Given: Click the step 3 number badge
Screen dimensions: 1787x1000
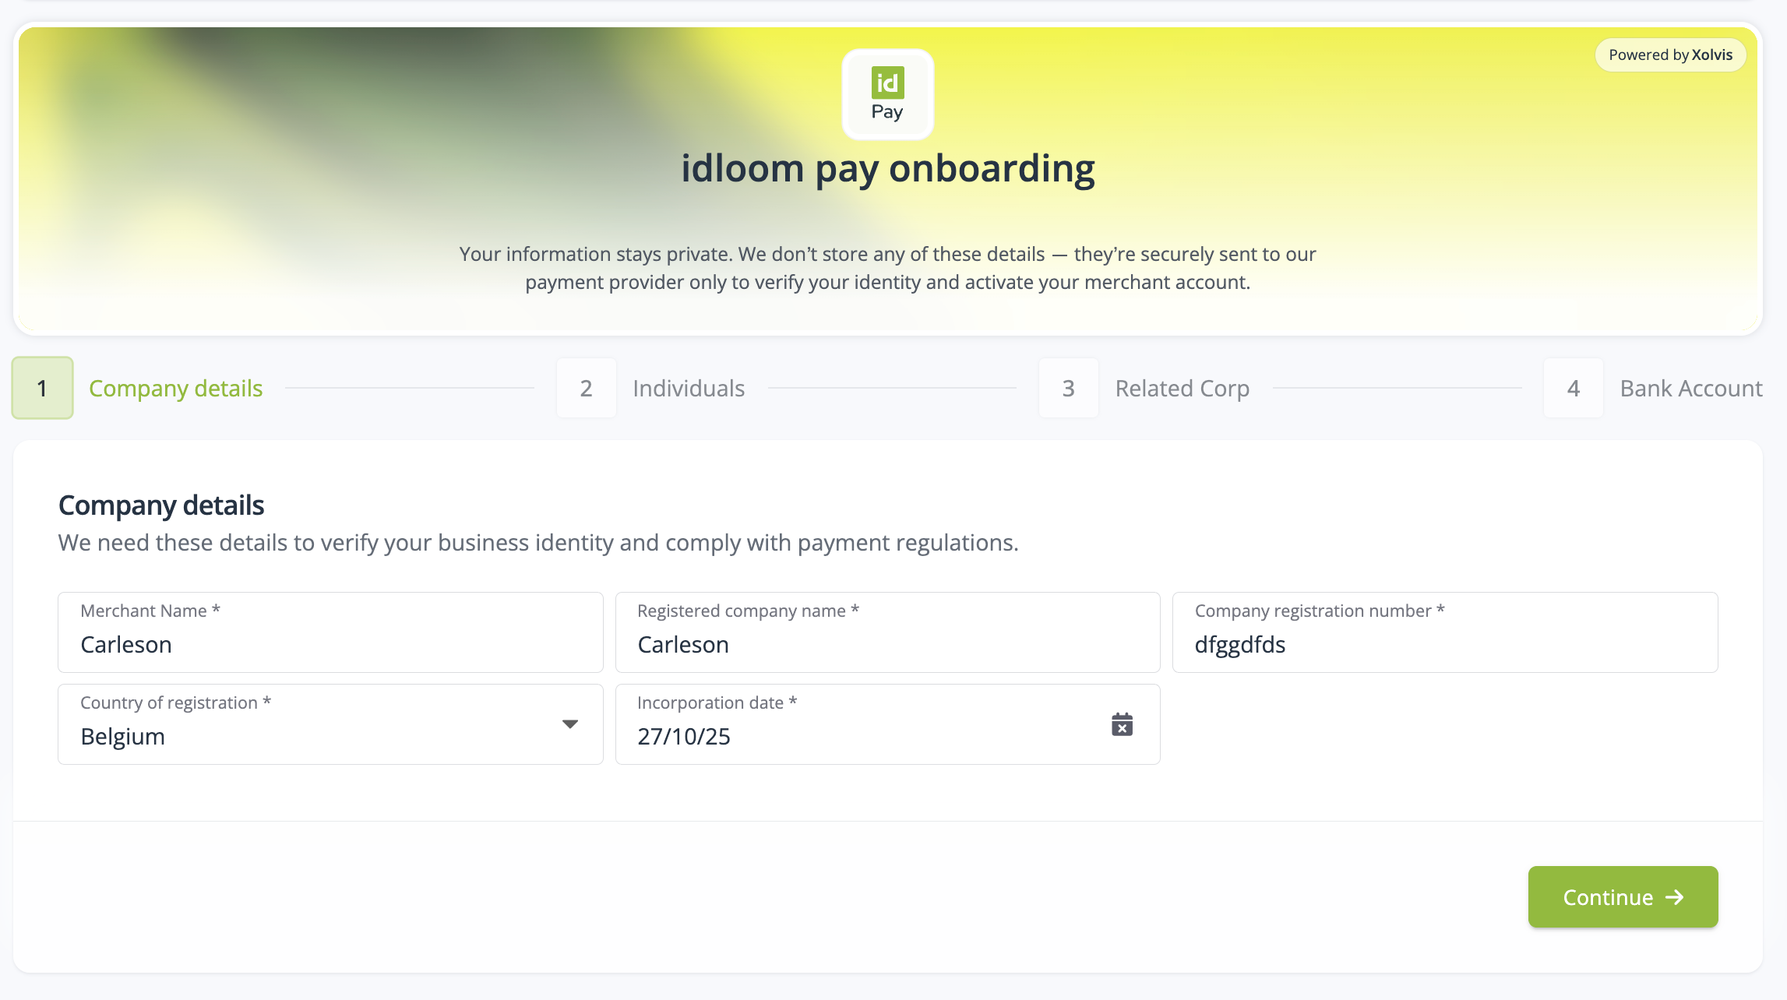Looking at the screenshot, I should 1068,387.
